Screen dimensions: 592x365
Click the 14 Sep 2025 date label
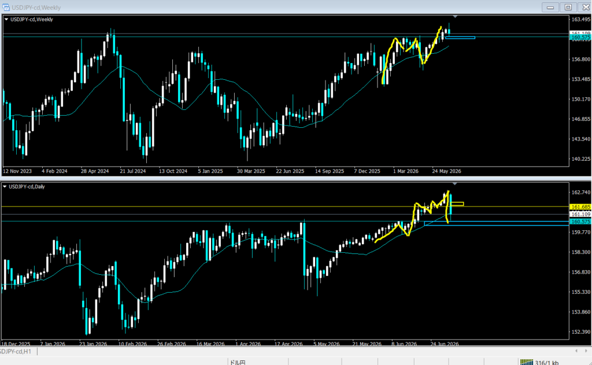point(330,171)
